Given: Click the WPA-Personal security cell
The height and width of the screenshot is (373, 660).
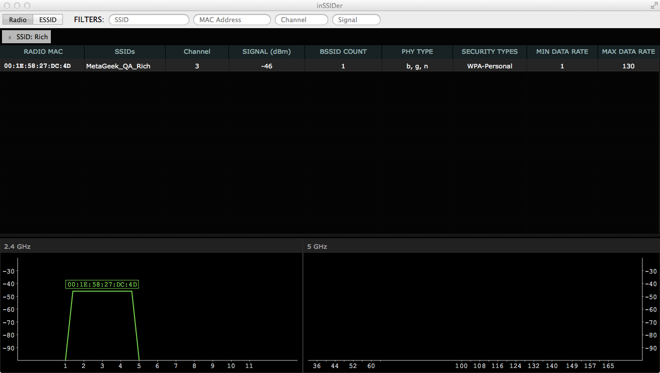Looking at the screenshot, I should [490, 66].
